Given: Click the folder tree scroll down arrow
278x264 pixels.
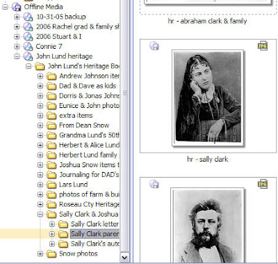Looking at the screenshot, I should click(124, 257).
